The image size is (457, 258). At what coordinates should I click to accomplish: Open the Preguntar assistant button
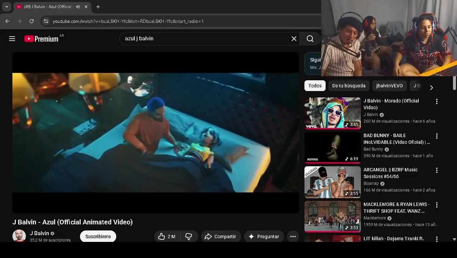tap(264, 236)
